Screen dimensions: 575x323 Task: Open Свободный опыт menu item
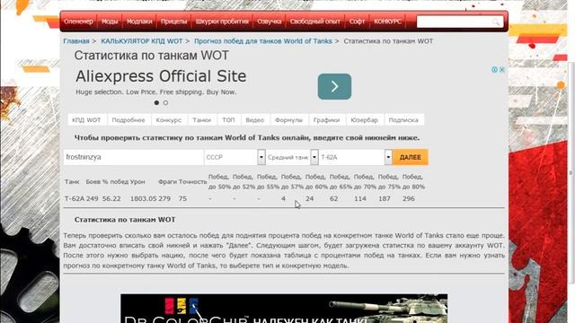[x=315, y=22]
